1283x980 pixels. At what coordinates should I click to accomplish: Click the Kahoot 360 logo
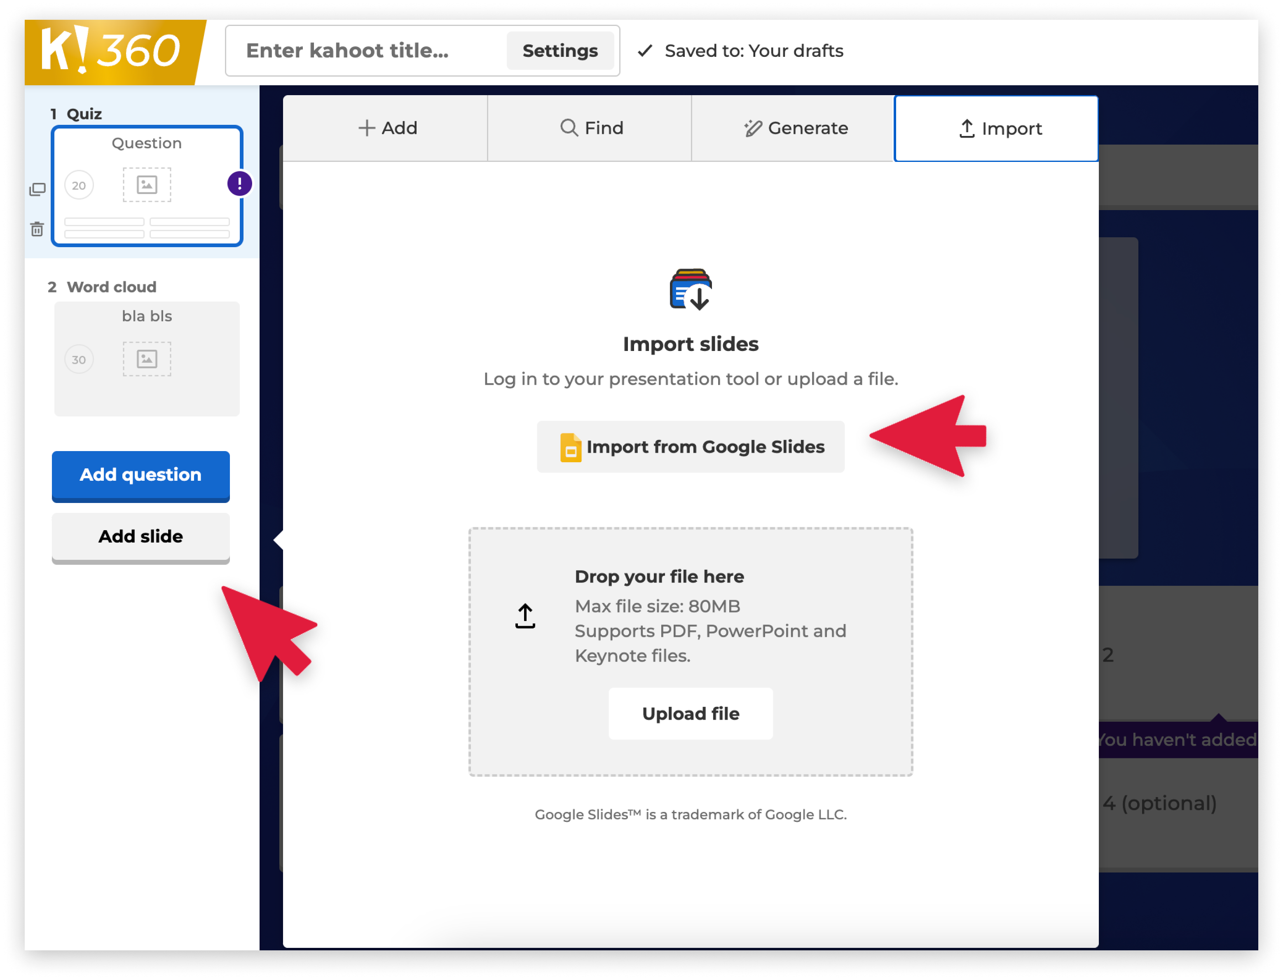point(115,51)
